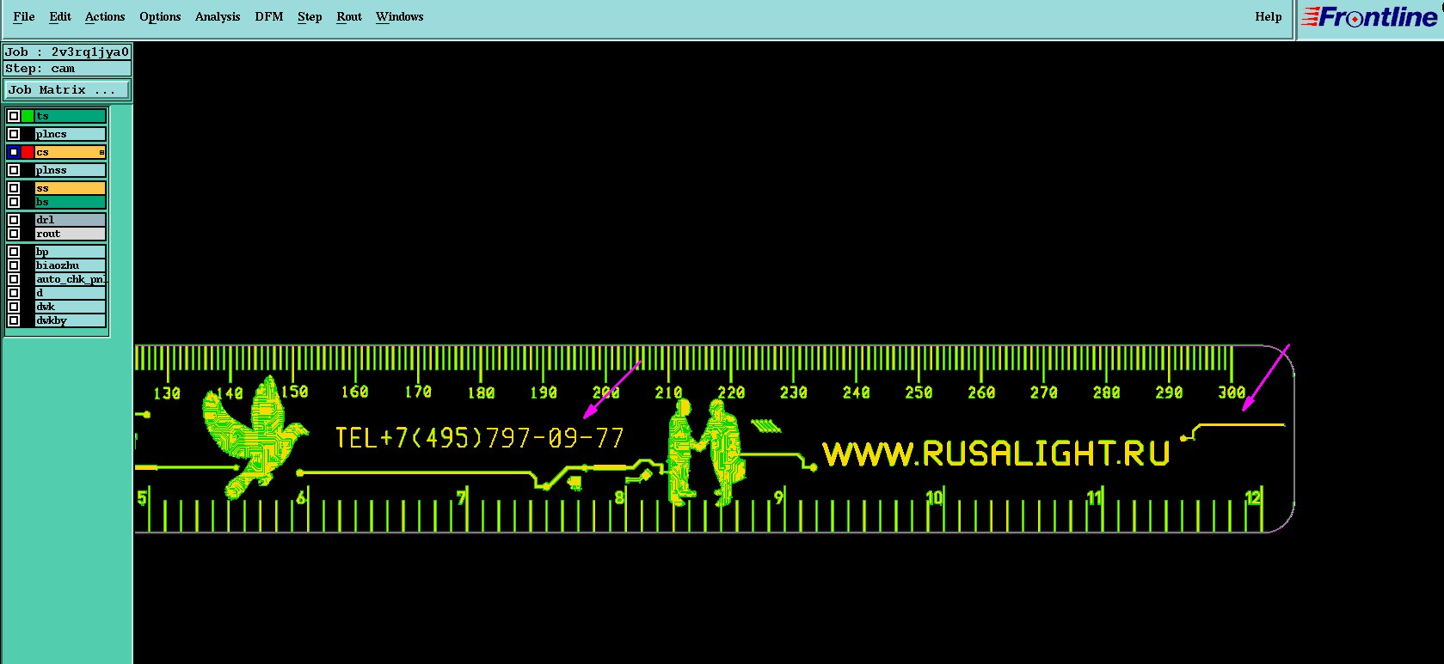Click the handshake figures graphic
Screen dimensions: 1444x664
tap(704, 453)
